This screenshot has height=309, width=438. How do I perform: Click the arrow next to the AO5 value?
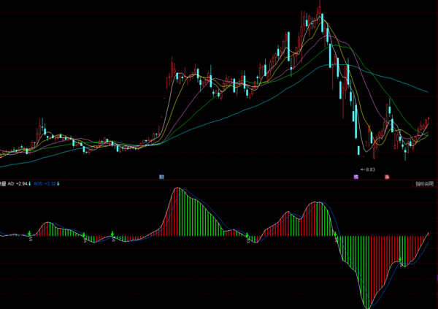(x=58, y=184)
